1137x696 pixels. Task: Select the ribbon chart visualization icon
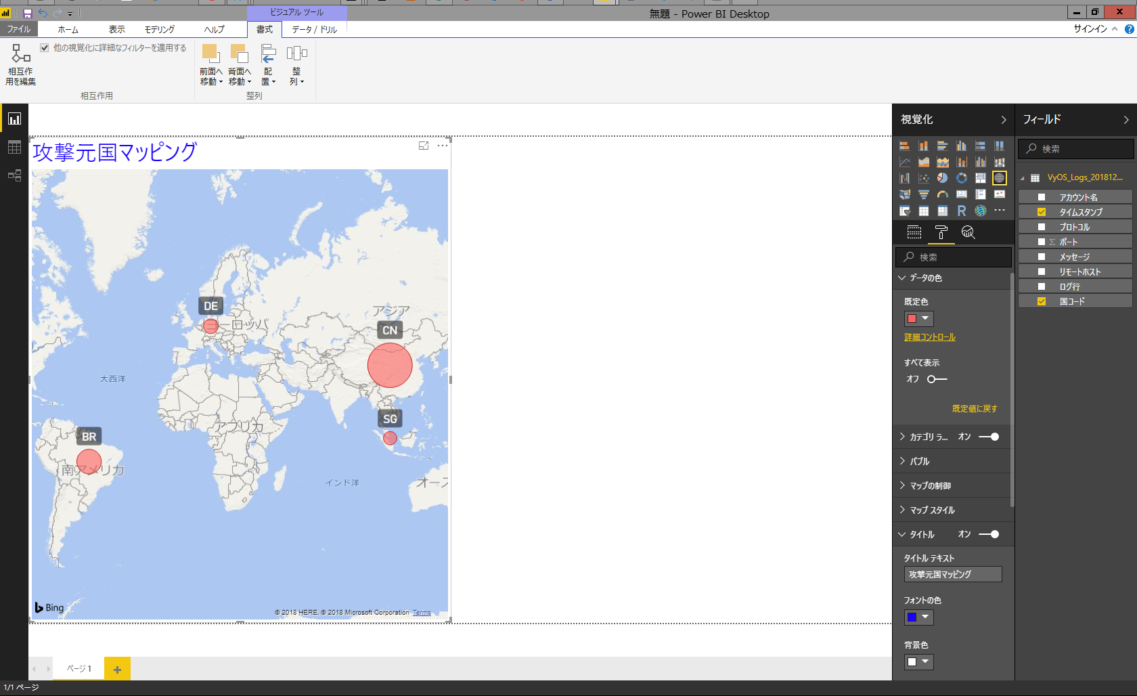[999, 162]
